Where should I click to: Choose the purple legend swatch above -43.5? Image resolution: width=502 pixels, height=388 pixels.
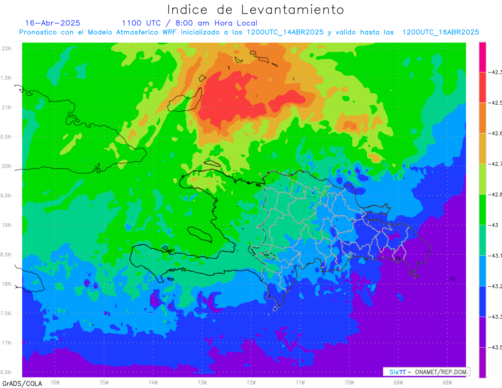[x=482, y=332]
